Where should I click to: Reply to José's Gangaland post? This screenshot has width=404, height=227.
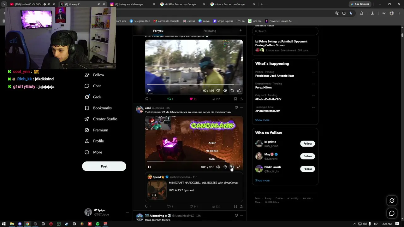point(148,207)
